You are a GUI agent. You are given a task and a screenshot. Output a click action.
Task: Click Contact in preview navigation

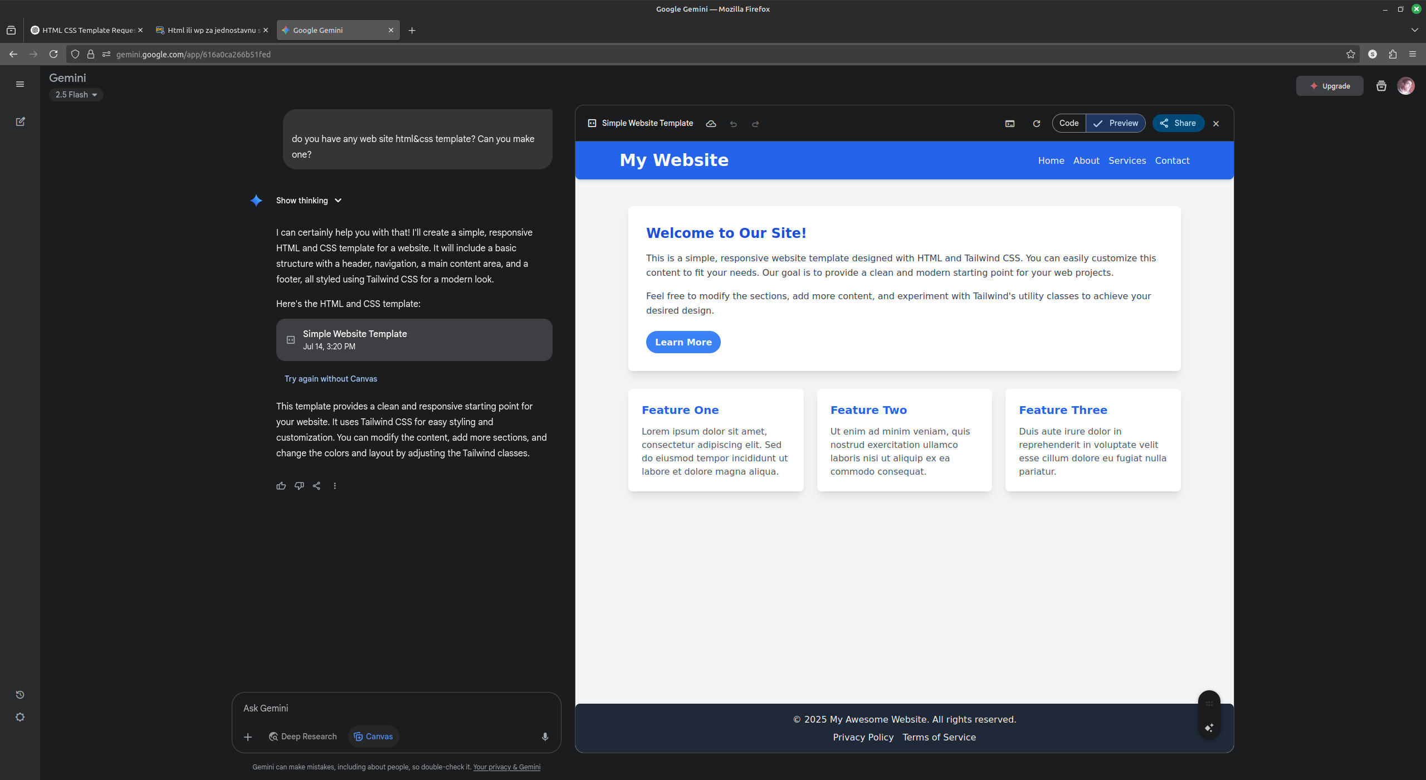point(1172,160)
